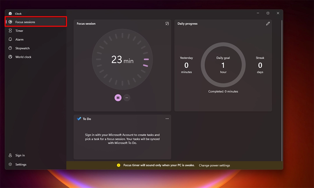This screenshot has height=188, width=314.
Task: Click the yellow warning icon in banner
Action: (118, 165)
